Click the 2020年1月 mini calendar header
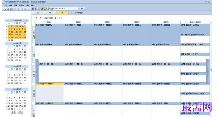Viewport: 218px width, 117px height. pos(17,43)
